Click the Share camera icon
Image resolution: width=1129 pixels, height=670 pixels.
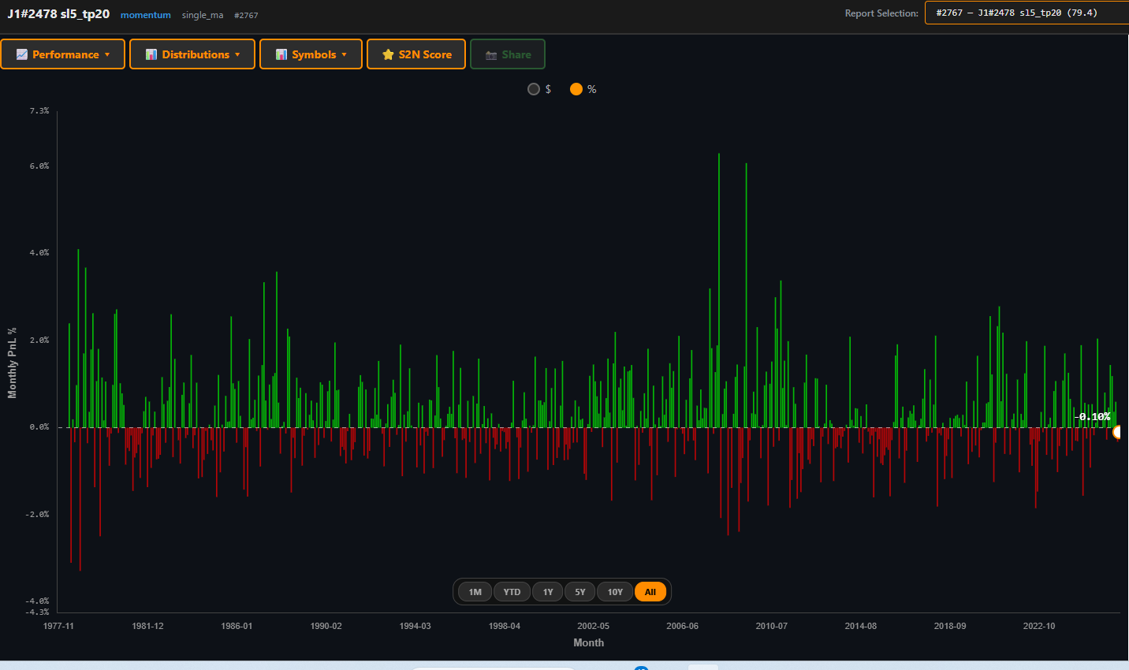tap(491, 55)
